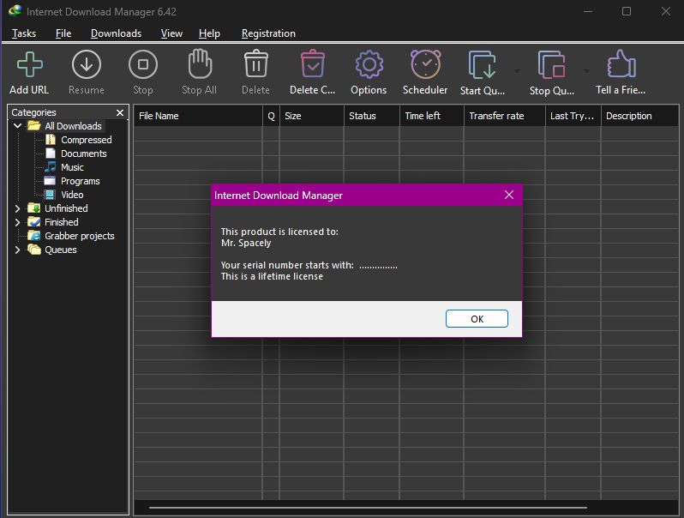Select the Compressed category
This screenshot has height=518, width=684.
click(x=87, y=140)
